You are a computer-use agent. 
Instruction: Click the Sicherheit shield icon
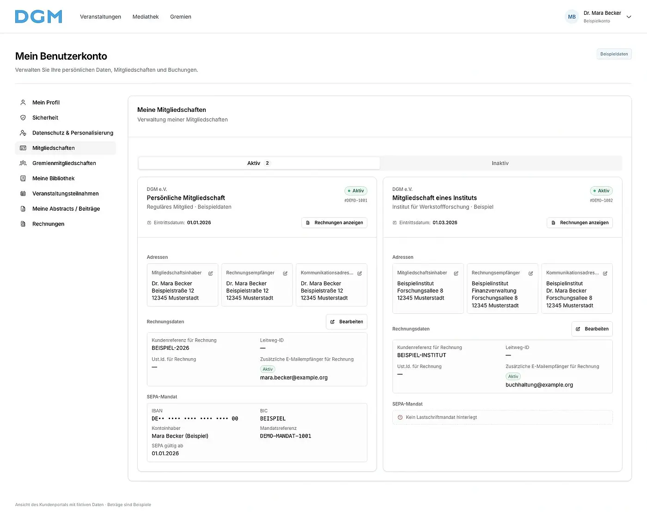click(23, 118)
